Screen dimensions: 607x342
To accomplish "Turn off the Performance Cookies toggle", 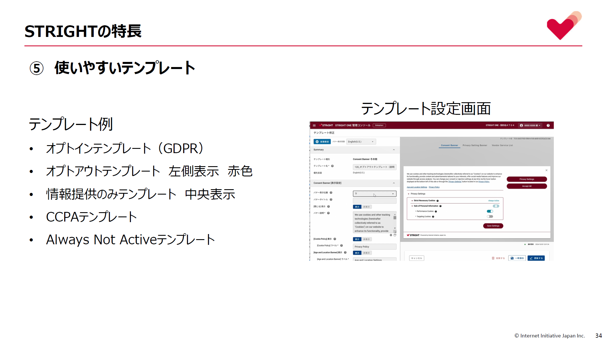I will coord(490,211).
